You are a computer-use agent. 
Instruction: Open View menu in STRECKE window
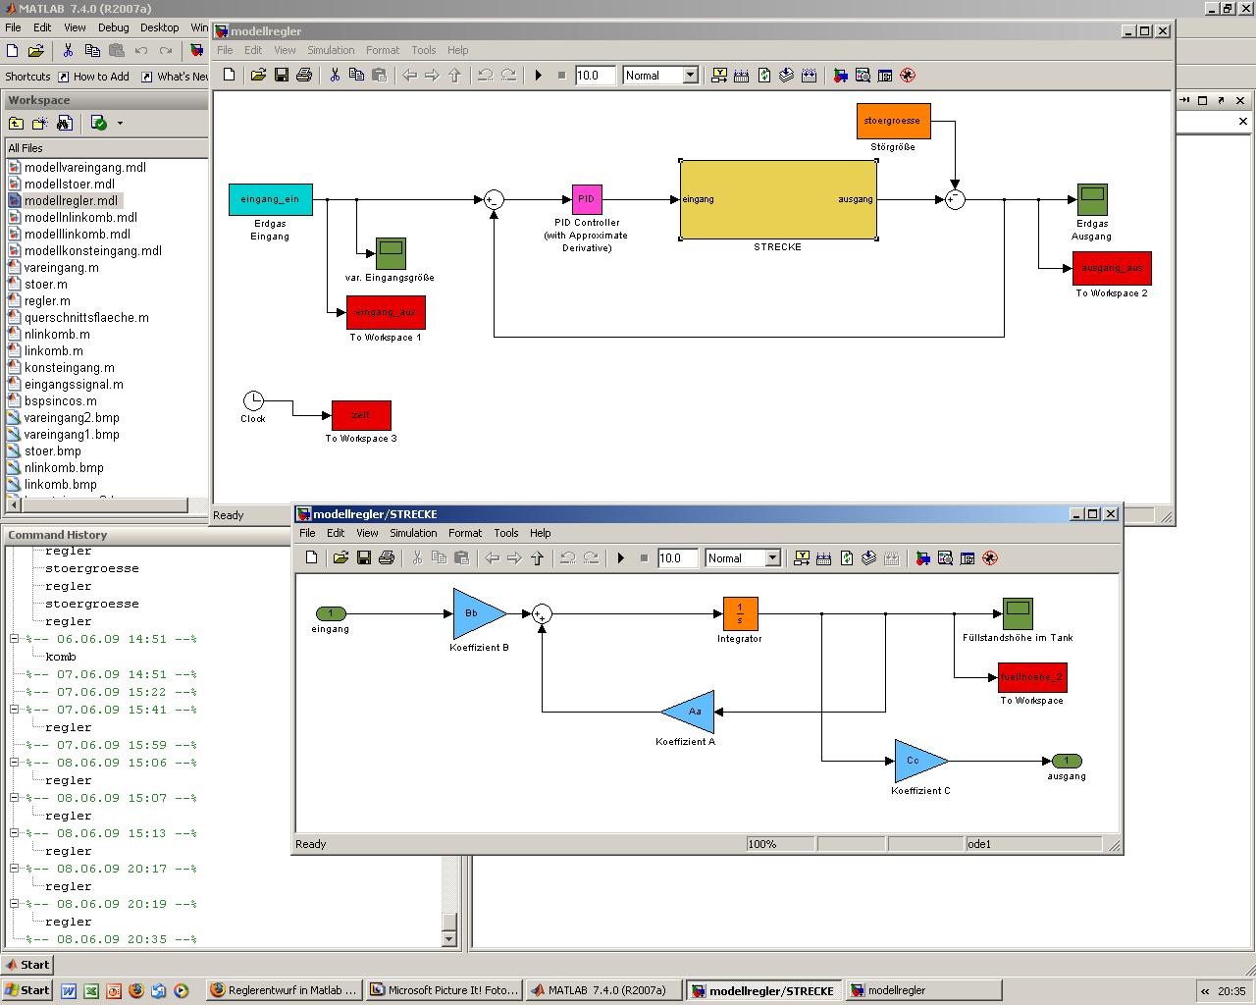click(x=367, y=533)
